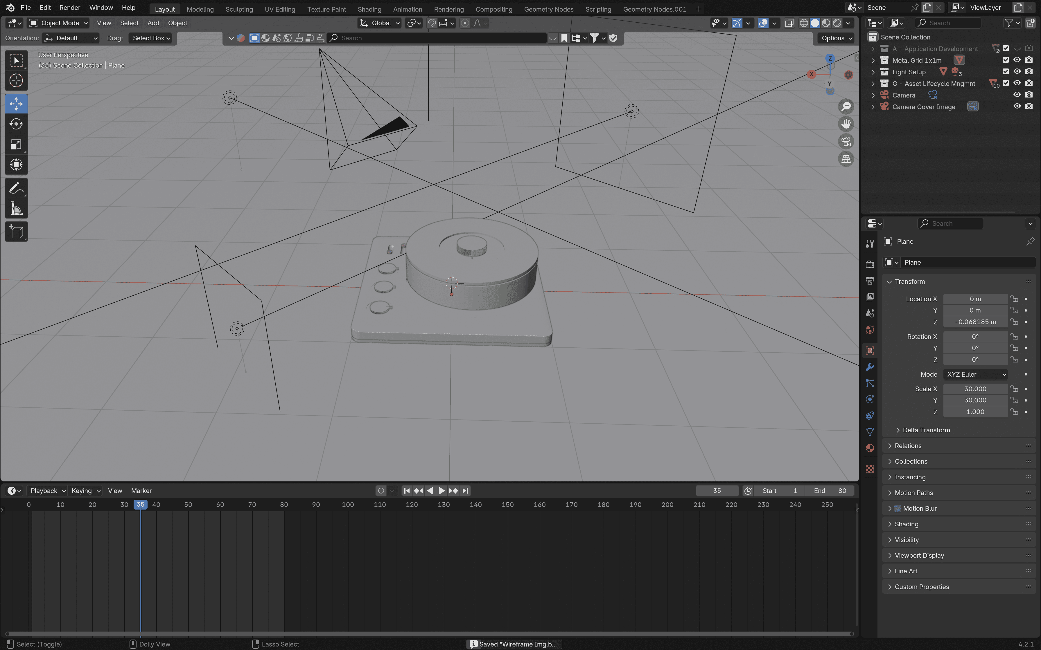Open the Render menu
Image resolution: width=1041 pixels, height=650 pixels.
(69, 8)
